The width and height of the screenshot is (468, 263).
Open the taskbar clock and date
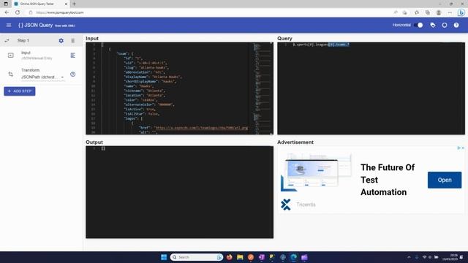(x=450, y=257)
